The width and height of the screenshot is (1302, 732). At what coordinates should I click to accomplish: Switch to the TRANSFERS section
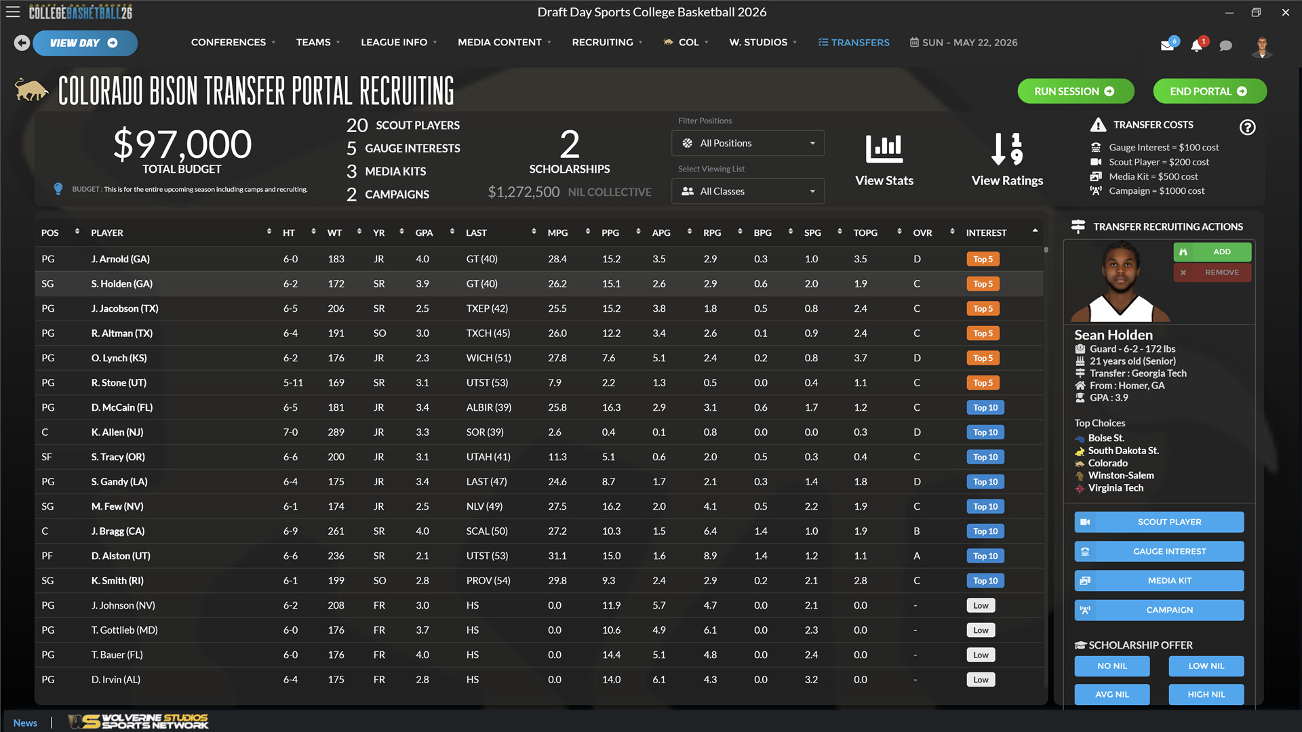[854, 42]
